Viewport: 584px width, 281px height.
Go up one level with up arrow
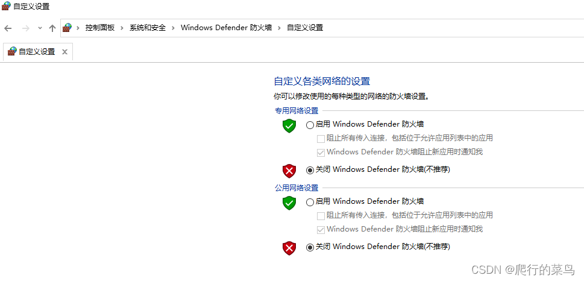[x=52, y=28]
